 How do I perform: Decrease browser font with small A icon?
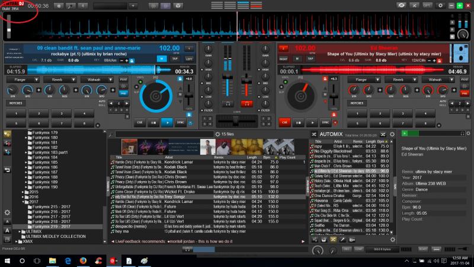(x=7, y=221)
